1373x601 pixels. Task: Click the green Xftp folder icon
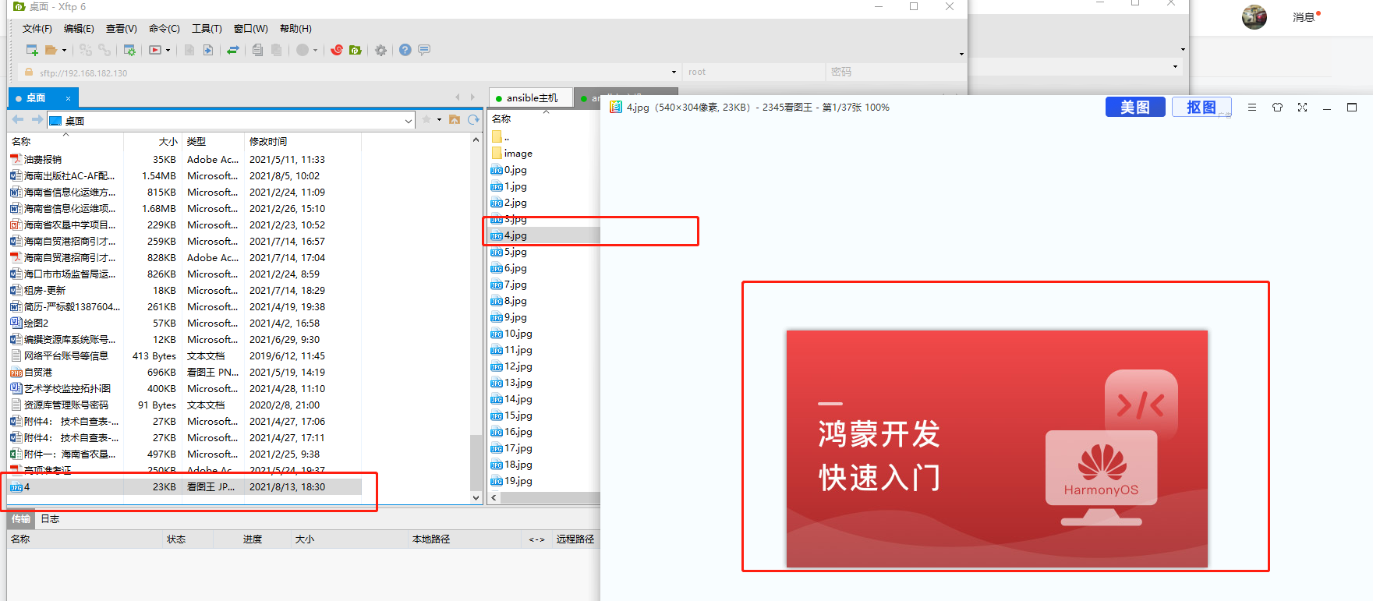pyautogui.click(x=356, y=50)
